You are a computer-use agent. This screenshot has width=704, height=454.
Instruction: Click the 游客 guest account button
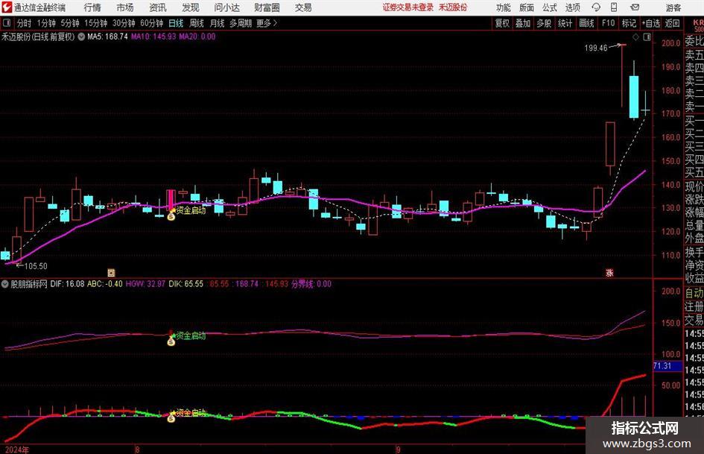pyautogui.click(x=673, y=7)
